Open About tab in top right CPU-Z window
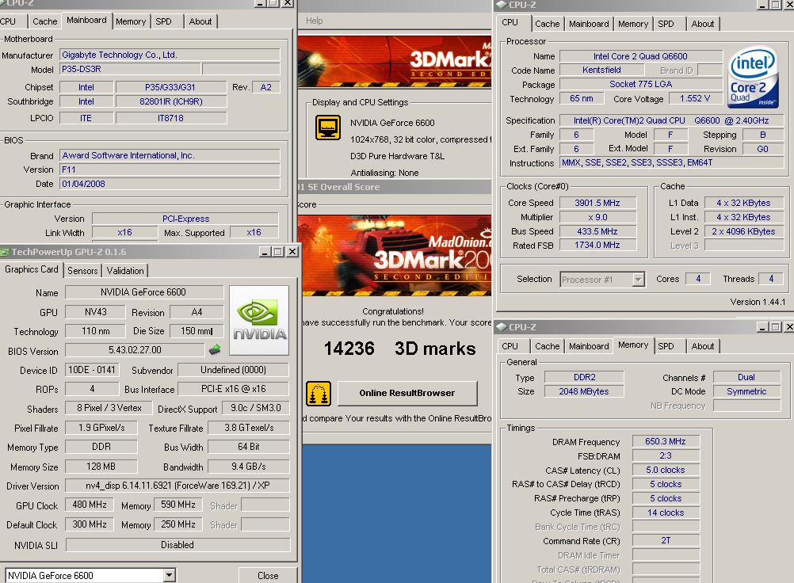This screenshot has width=794, height=583. [x=703, y=24]
